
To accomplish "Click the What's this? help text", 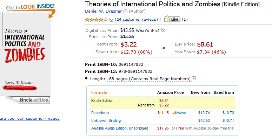I will click(x=148, y=31).
